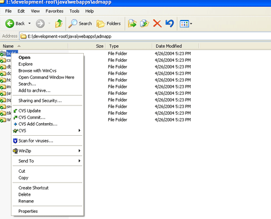Open the View menu

pos(35,11)
